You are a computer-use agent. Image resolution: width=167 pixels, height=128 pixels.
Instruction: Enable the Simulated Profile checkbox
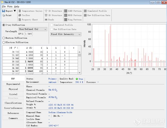point(52,25)
